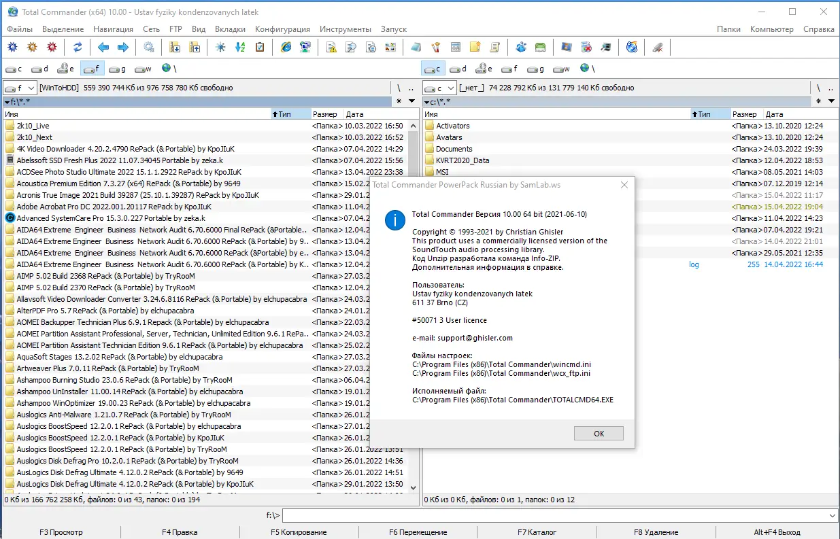Open the Справка menu

819,29
